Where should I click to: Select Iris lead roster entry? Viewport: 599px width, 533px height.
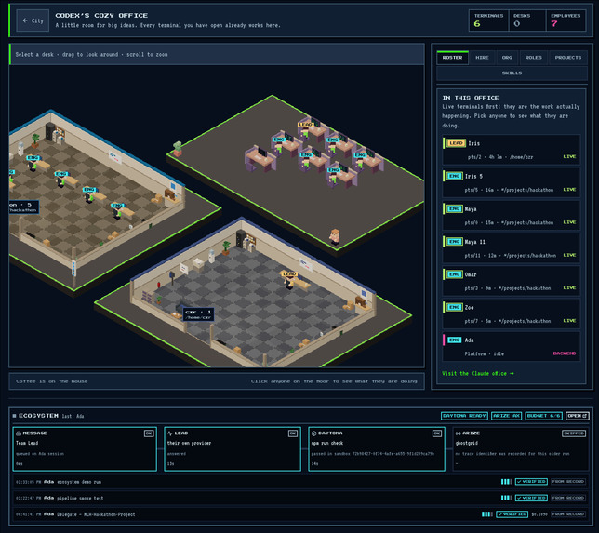(512, 150)
